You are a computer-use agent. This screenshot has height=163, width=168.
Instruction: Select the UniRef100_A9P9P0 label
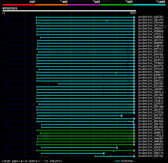click(151, 90)
